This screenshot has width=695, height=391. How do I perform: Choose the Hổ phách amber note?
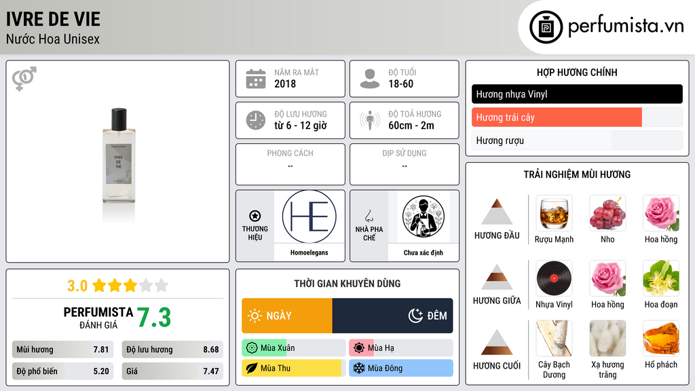click(x=661, y=338)
